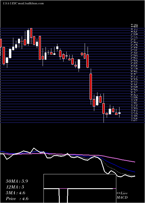
Task: Click the '50MA : 5.9' label
Action: click(x=17, y=181)
